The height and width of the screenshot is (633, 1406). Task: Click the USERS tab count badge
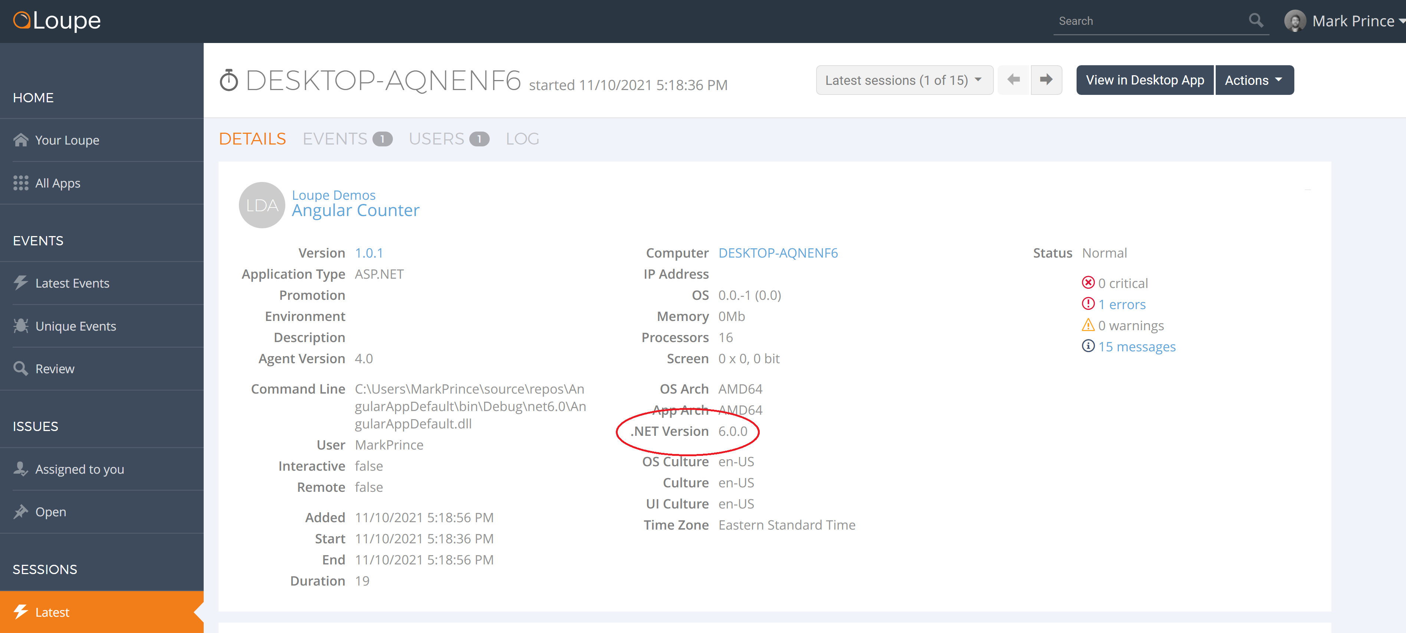tap(479, 139)
